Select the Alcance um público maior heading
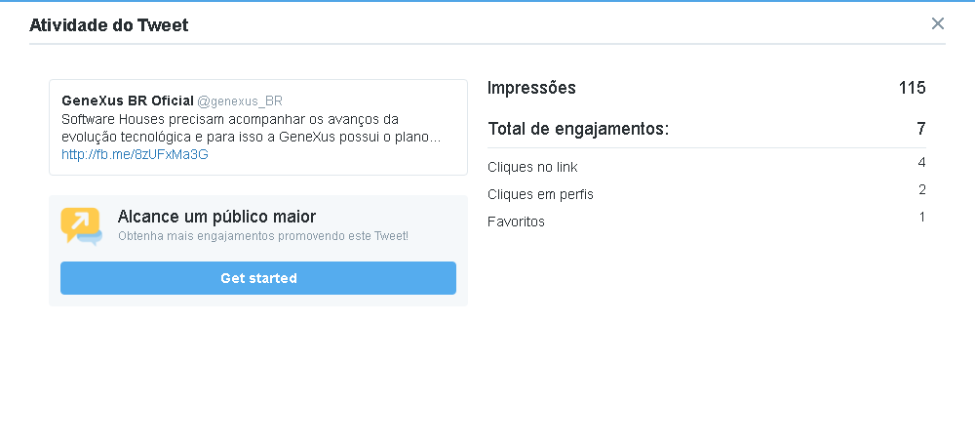The height and width of the screenshot is (443, 975). 216,217
